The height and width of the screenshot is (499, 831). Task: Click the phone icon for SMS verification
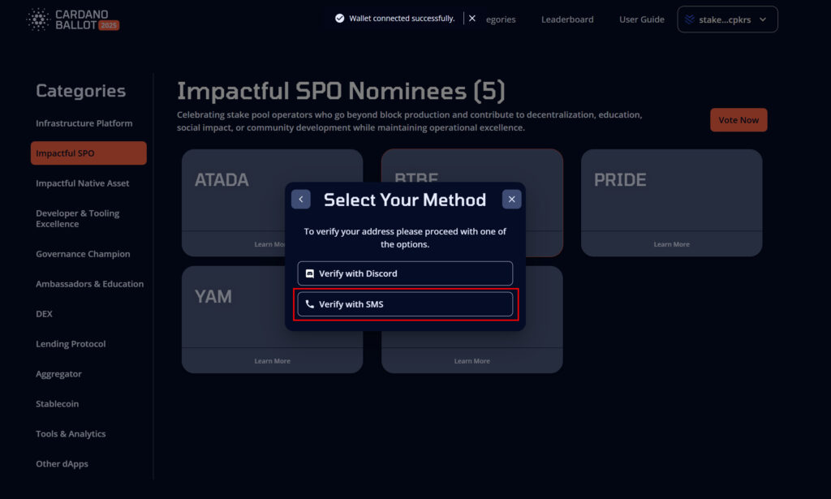[x=310, y=304]
